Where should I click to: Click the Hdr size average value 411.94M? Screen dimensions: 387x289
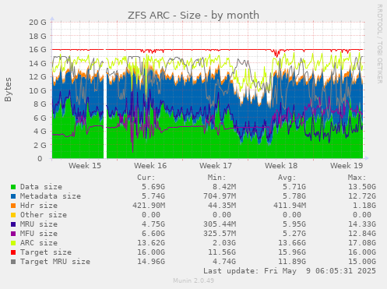click(290, 206)
